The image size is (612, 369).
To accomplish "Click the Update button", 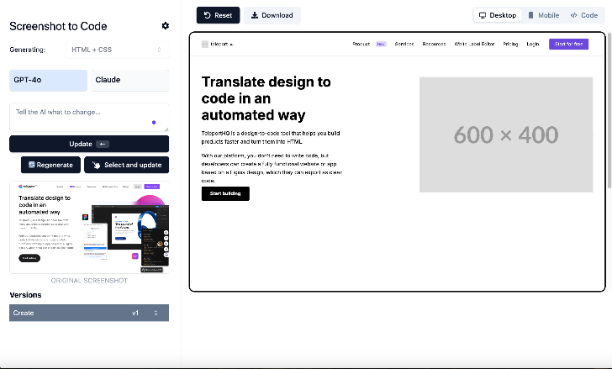I will [89, 144].
